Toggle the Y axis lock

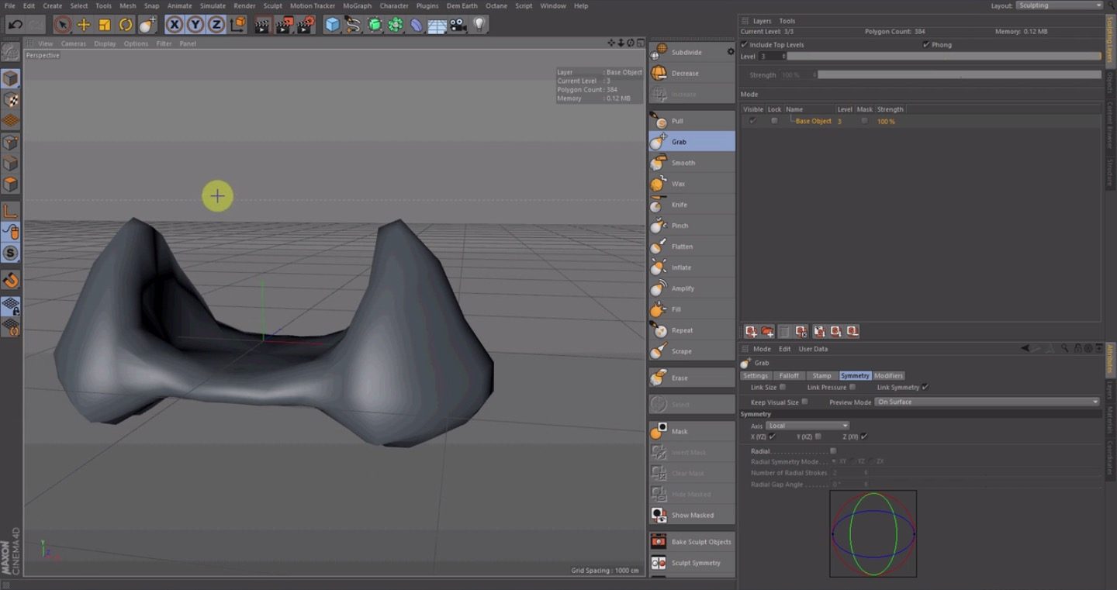(x=195, y=25)
